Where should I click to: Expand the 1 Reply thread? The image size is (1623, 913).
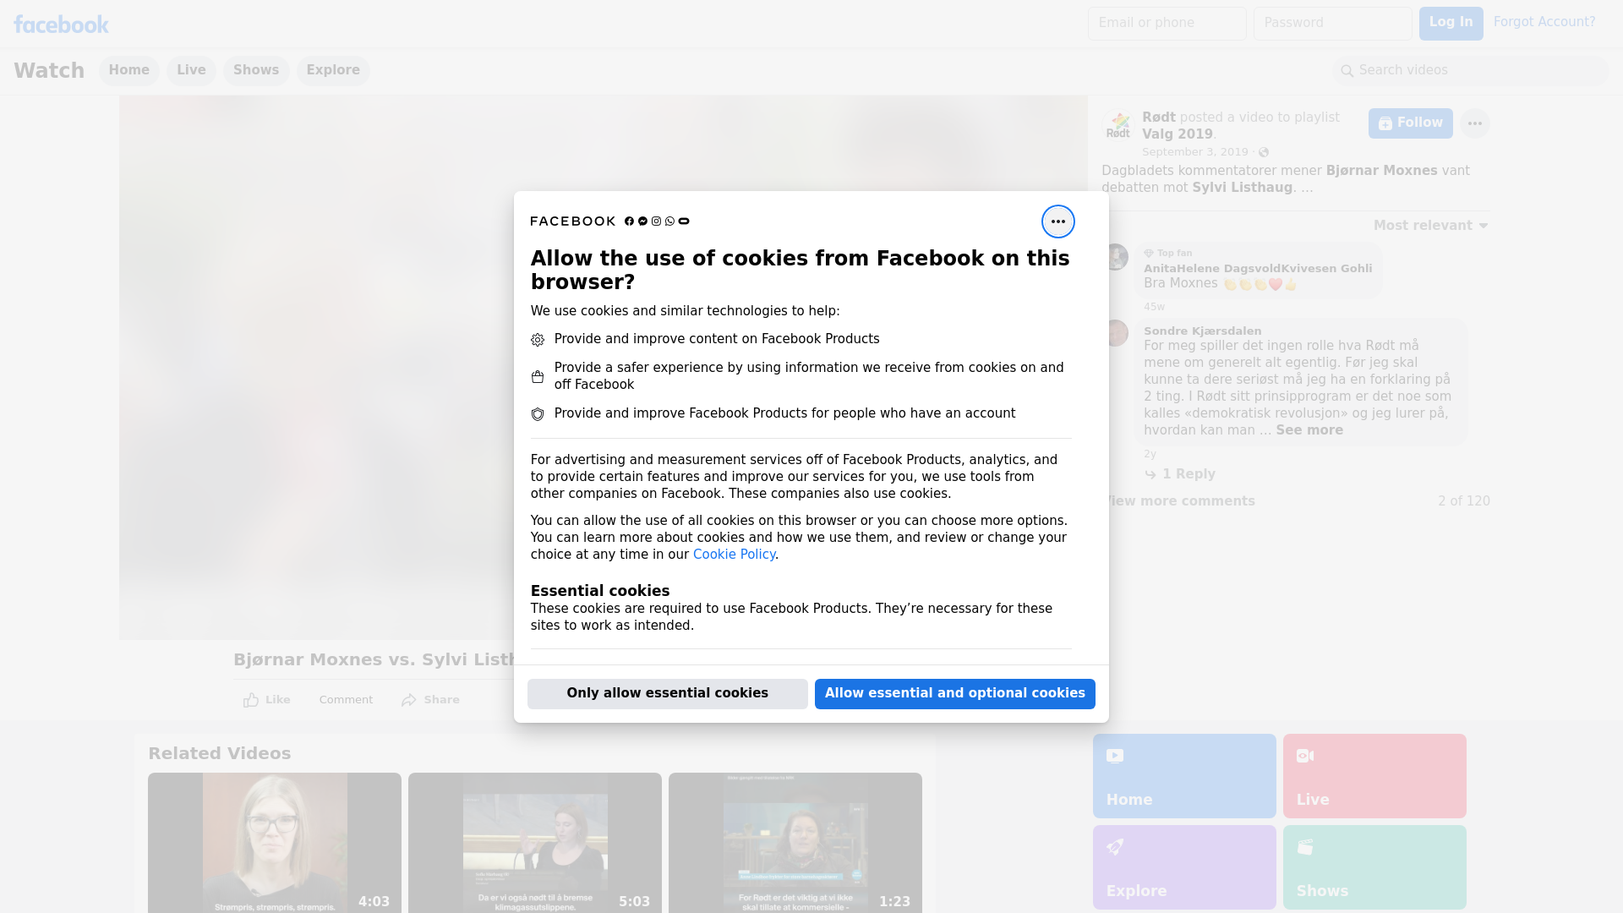tap(1189, 474)
